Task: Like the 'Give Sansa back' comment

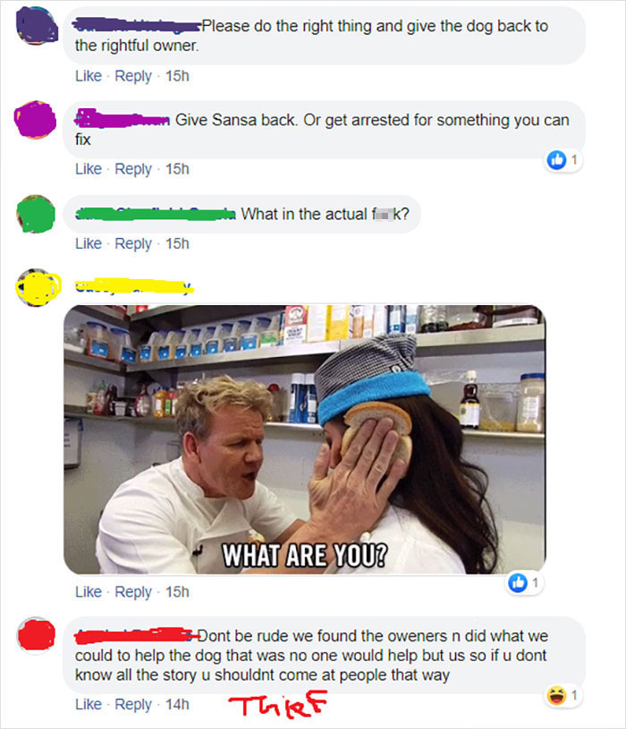Action: [x=89, y=169]
